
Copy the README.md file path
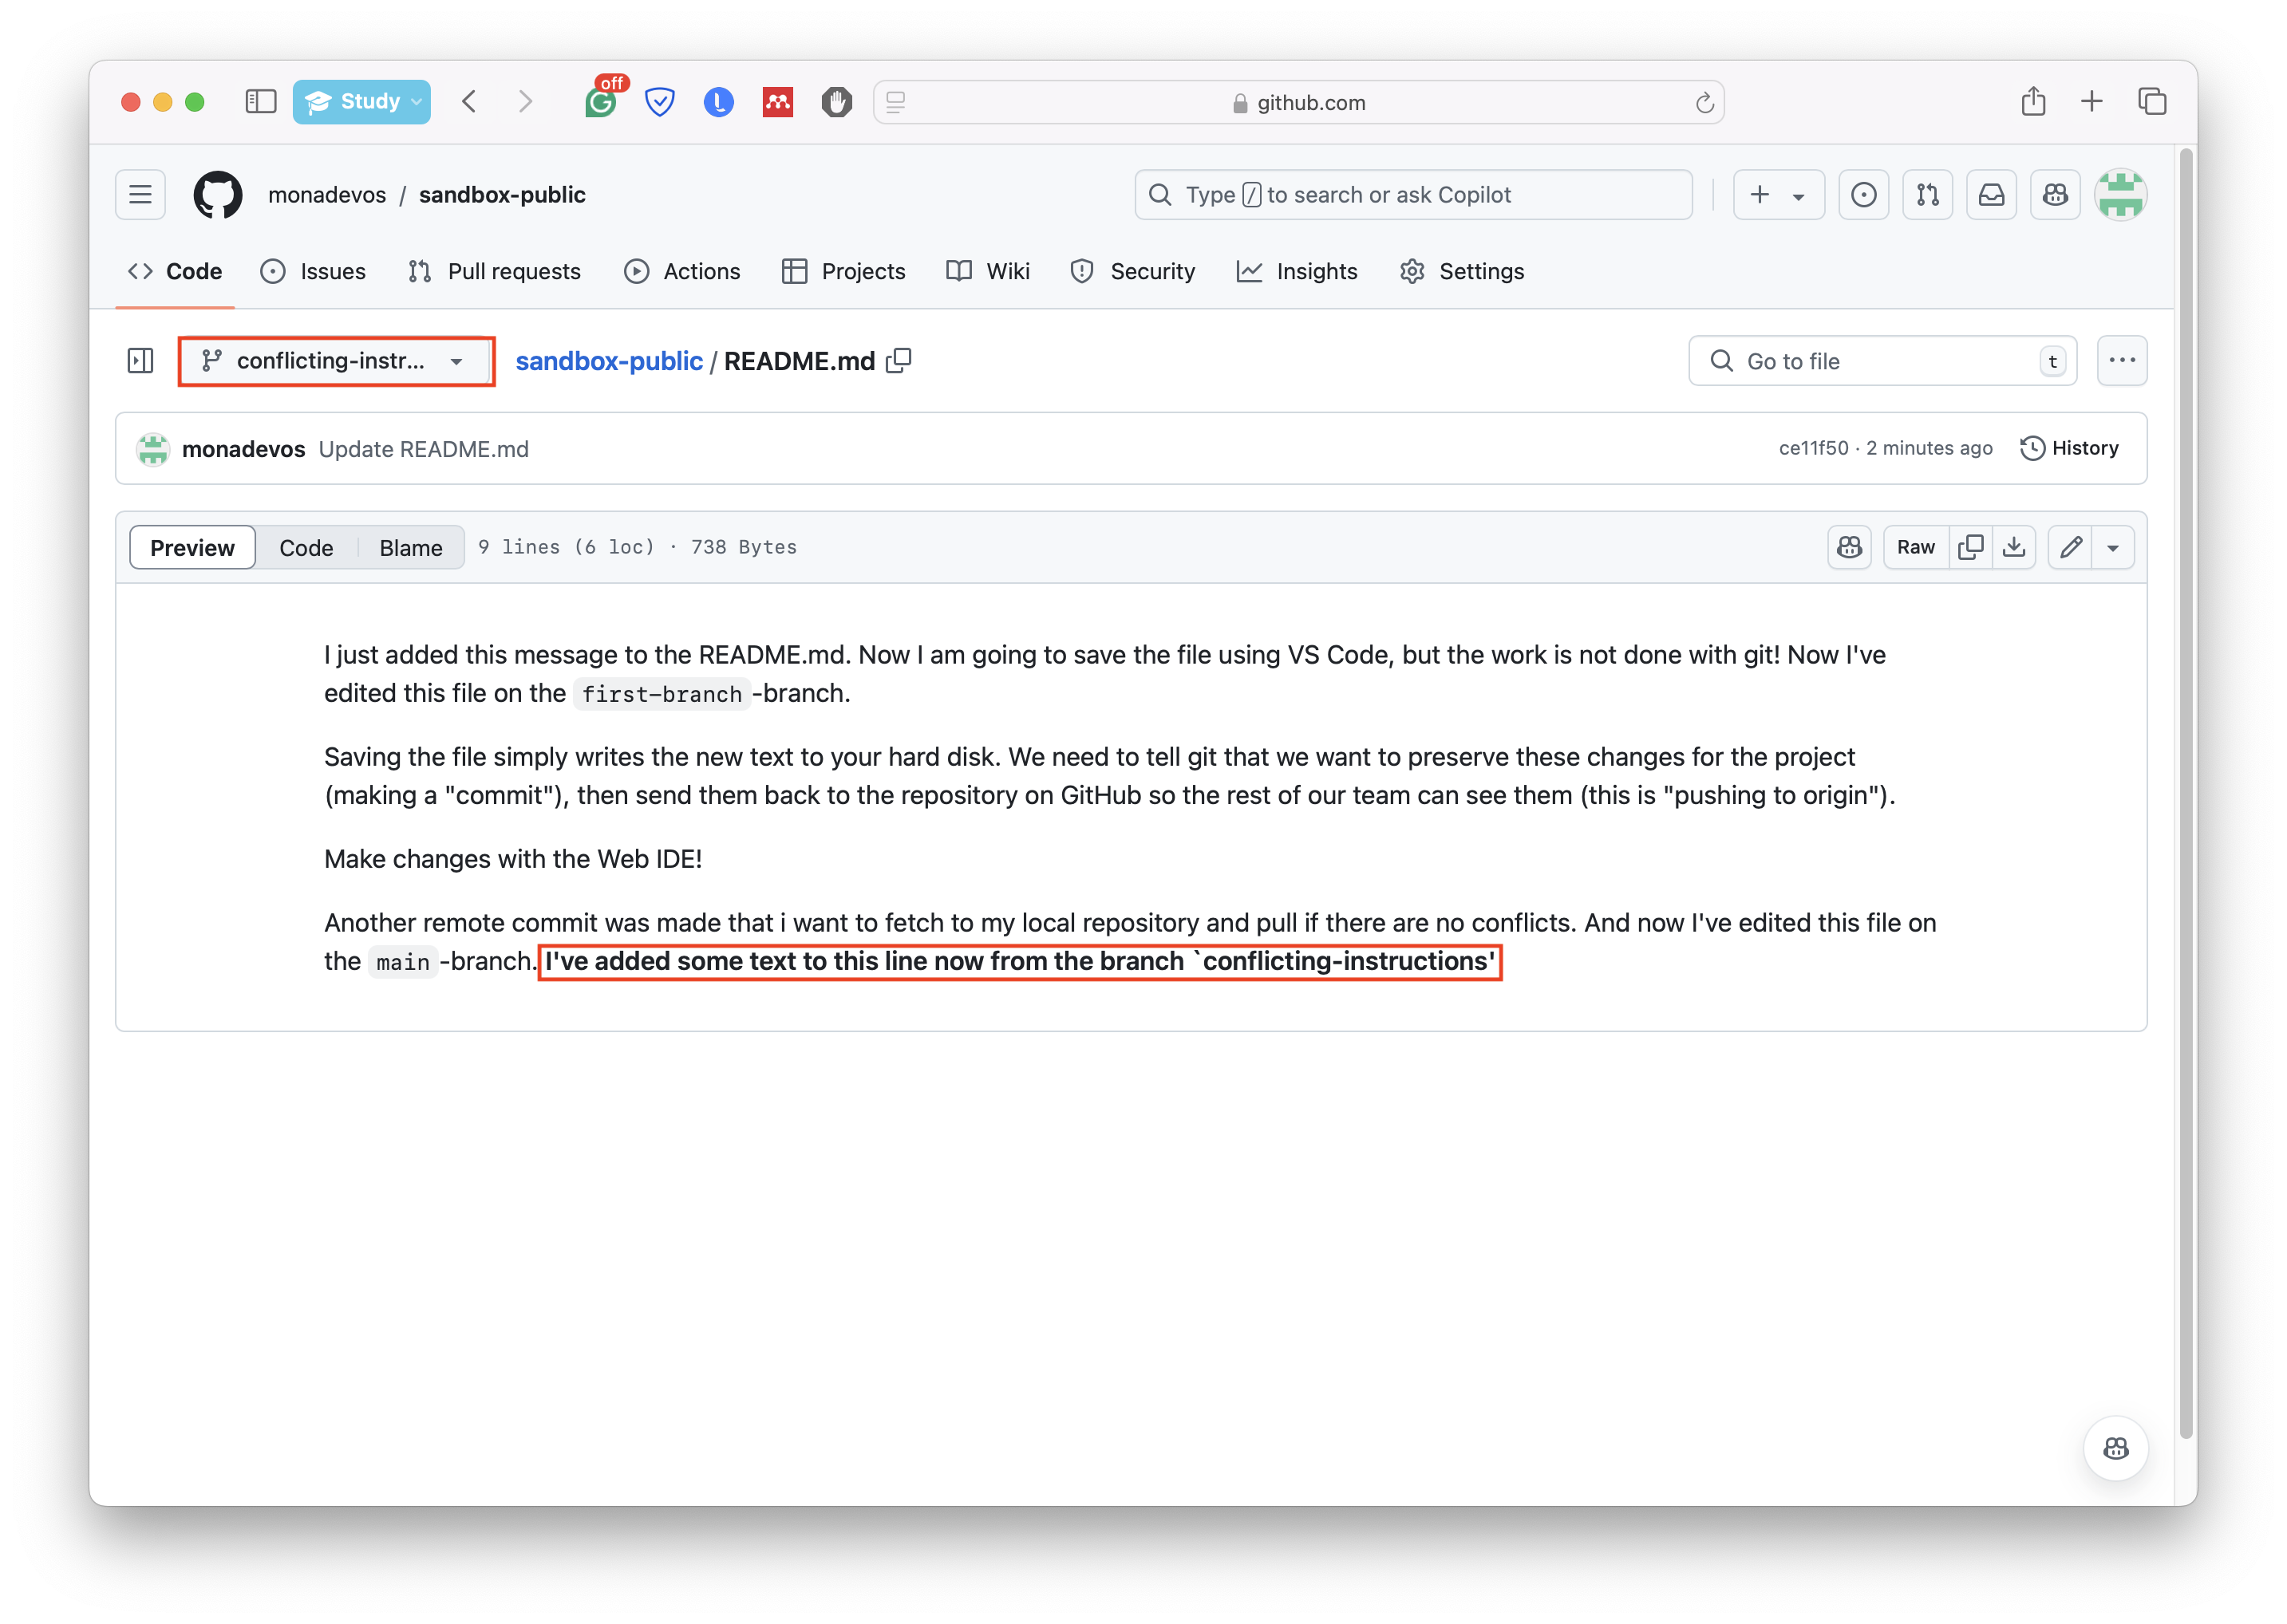pyautogui.click(x=899, y=361)
